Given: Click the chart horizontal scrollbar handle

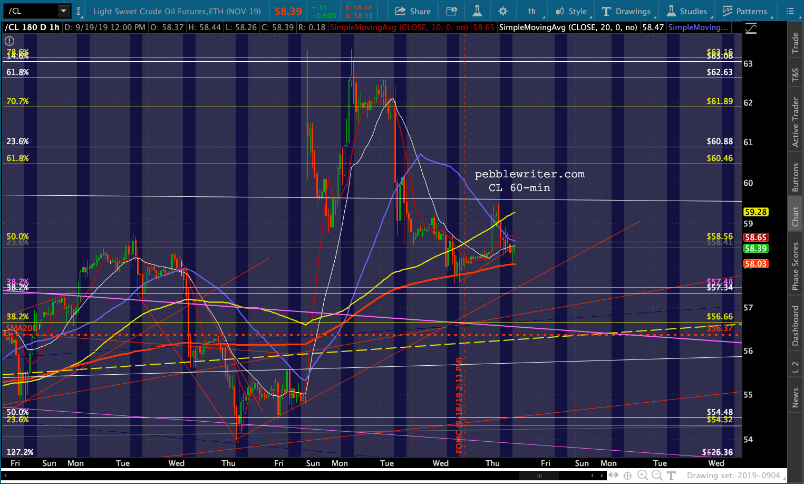Looking at the screenshot, I should coord(539,476).
